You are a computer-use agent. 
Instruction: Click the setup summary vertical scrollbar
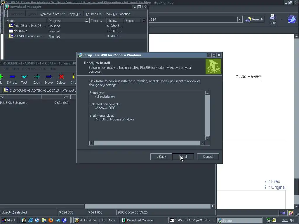point(207,116)
